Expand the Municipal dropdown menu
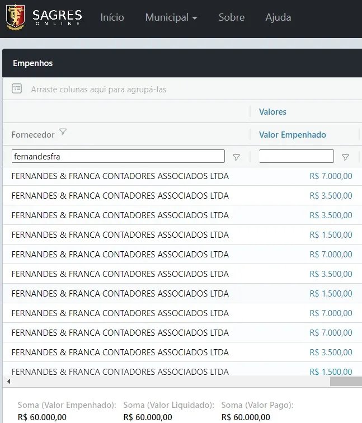362x423 pixels. (x=171, y=17)
